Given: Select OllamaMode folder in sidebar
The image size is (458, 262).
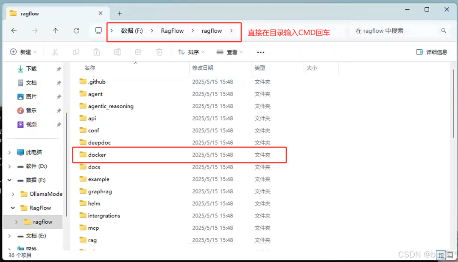Looking at the screenshot, I should 41,194.
